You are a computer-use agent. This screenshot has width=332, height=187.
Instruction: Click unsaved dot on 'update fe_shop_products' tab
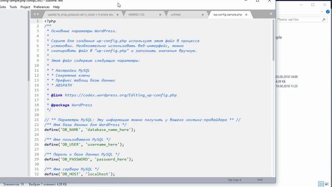tap(118, 15)
